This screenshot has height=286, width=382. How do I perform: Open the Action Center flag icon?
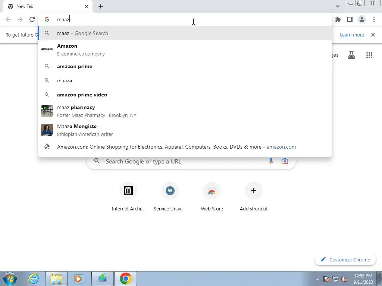coord(326,279)
